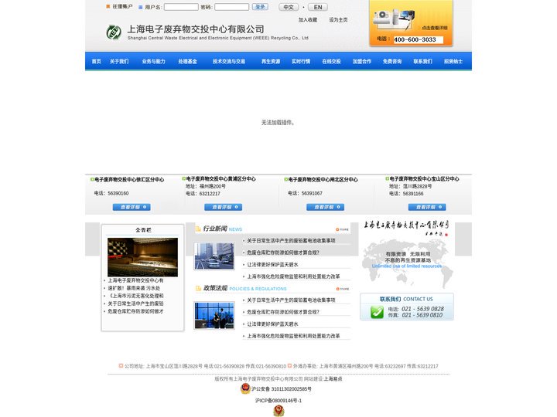Click the green WEEE company logo
This screenshot has width=557, height=417.
(x=114, y=32)
